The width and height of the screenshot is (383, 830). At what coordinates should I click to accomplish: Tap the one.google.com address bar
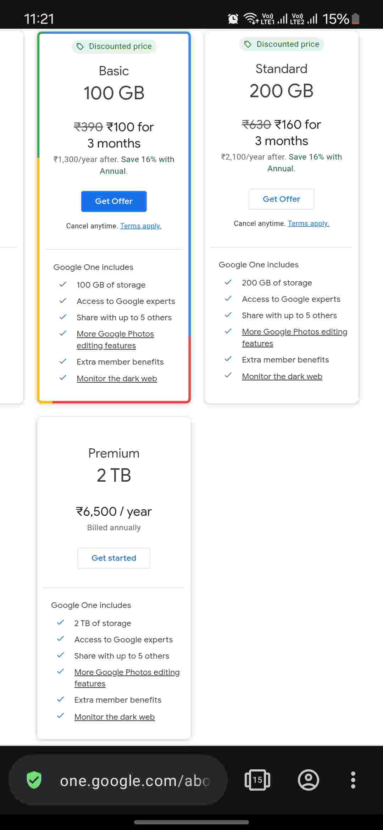(135, 780)
